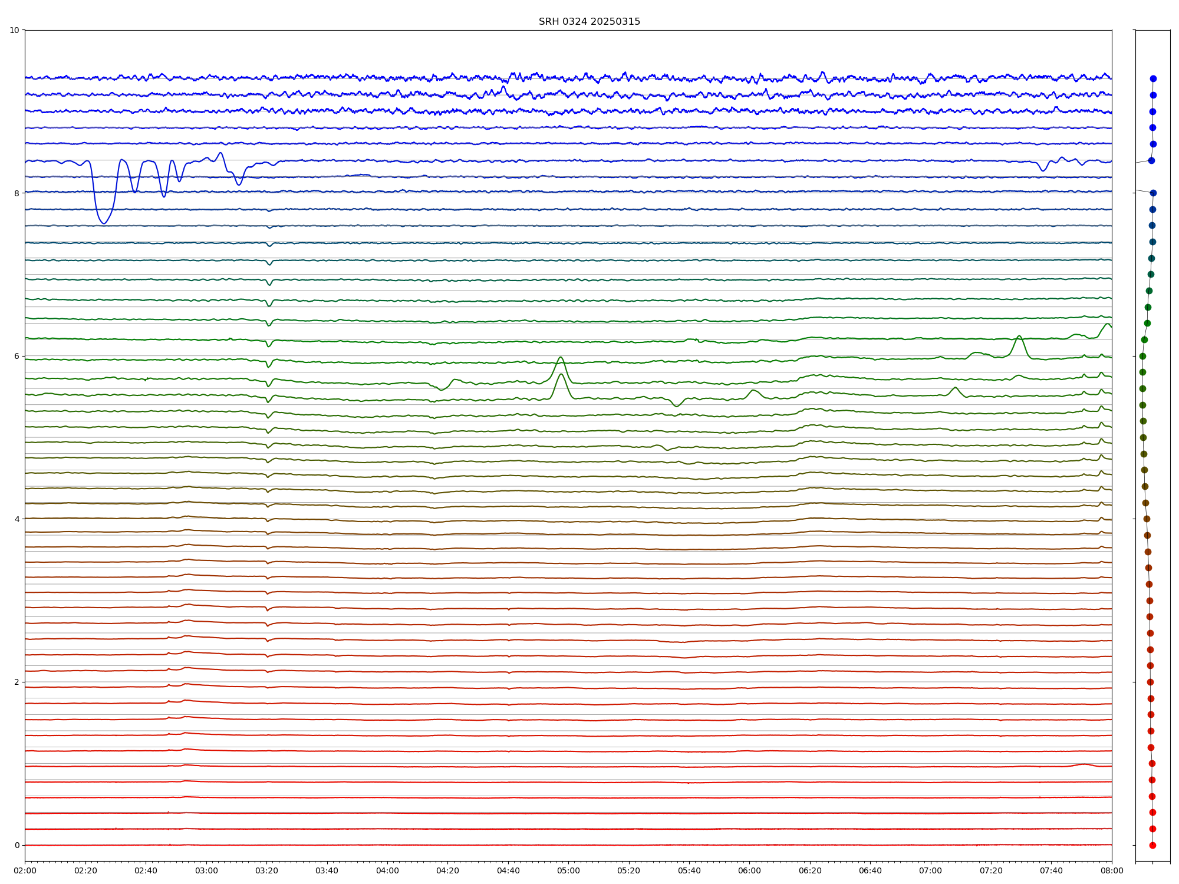Click the 07:20 time axis label
Screen dimensions: 1179x884
991,870
